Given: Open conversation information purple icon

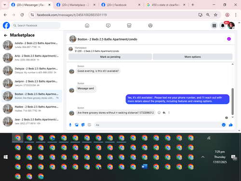Looking at the screenshot, I should coord(229,39).
